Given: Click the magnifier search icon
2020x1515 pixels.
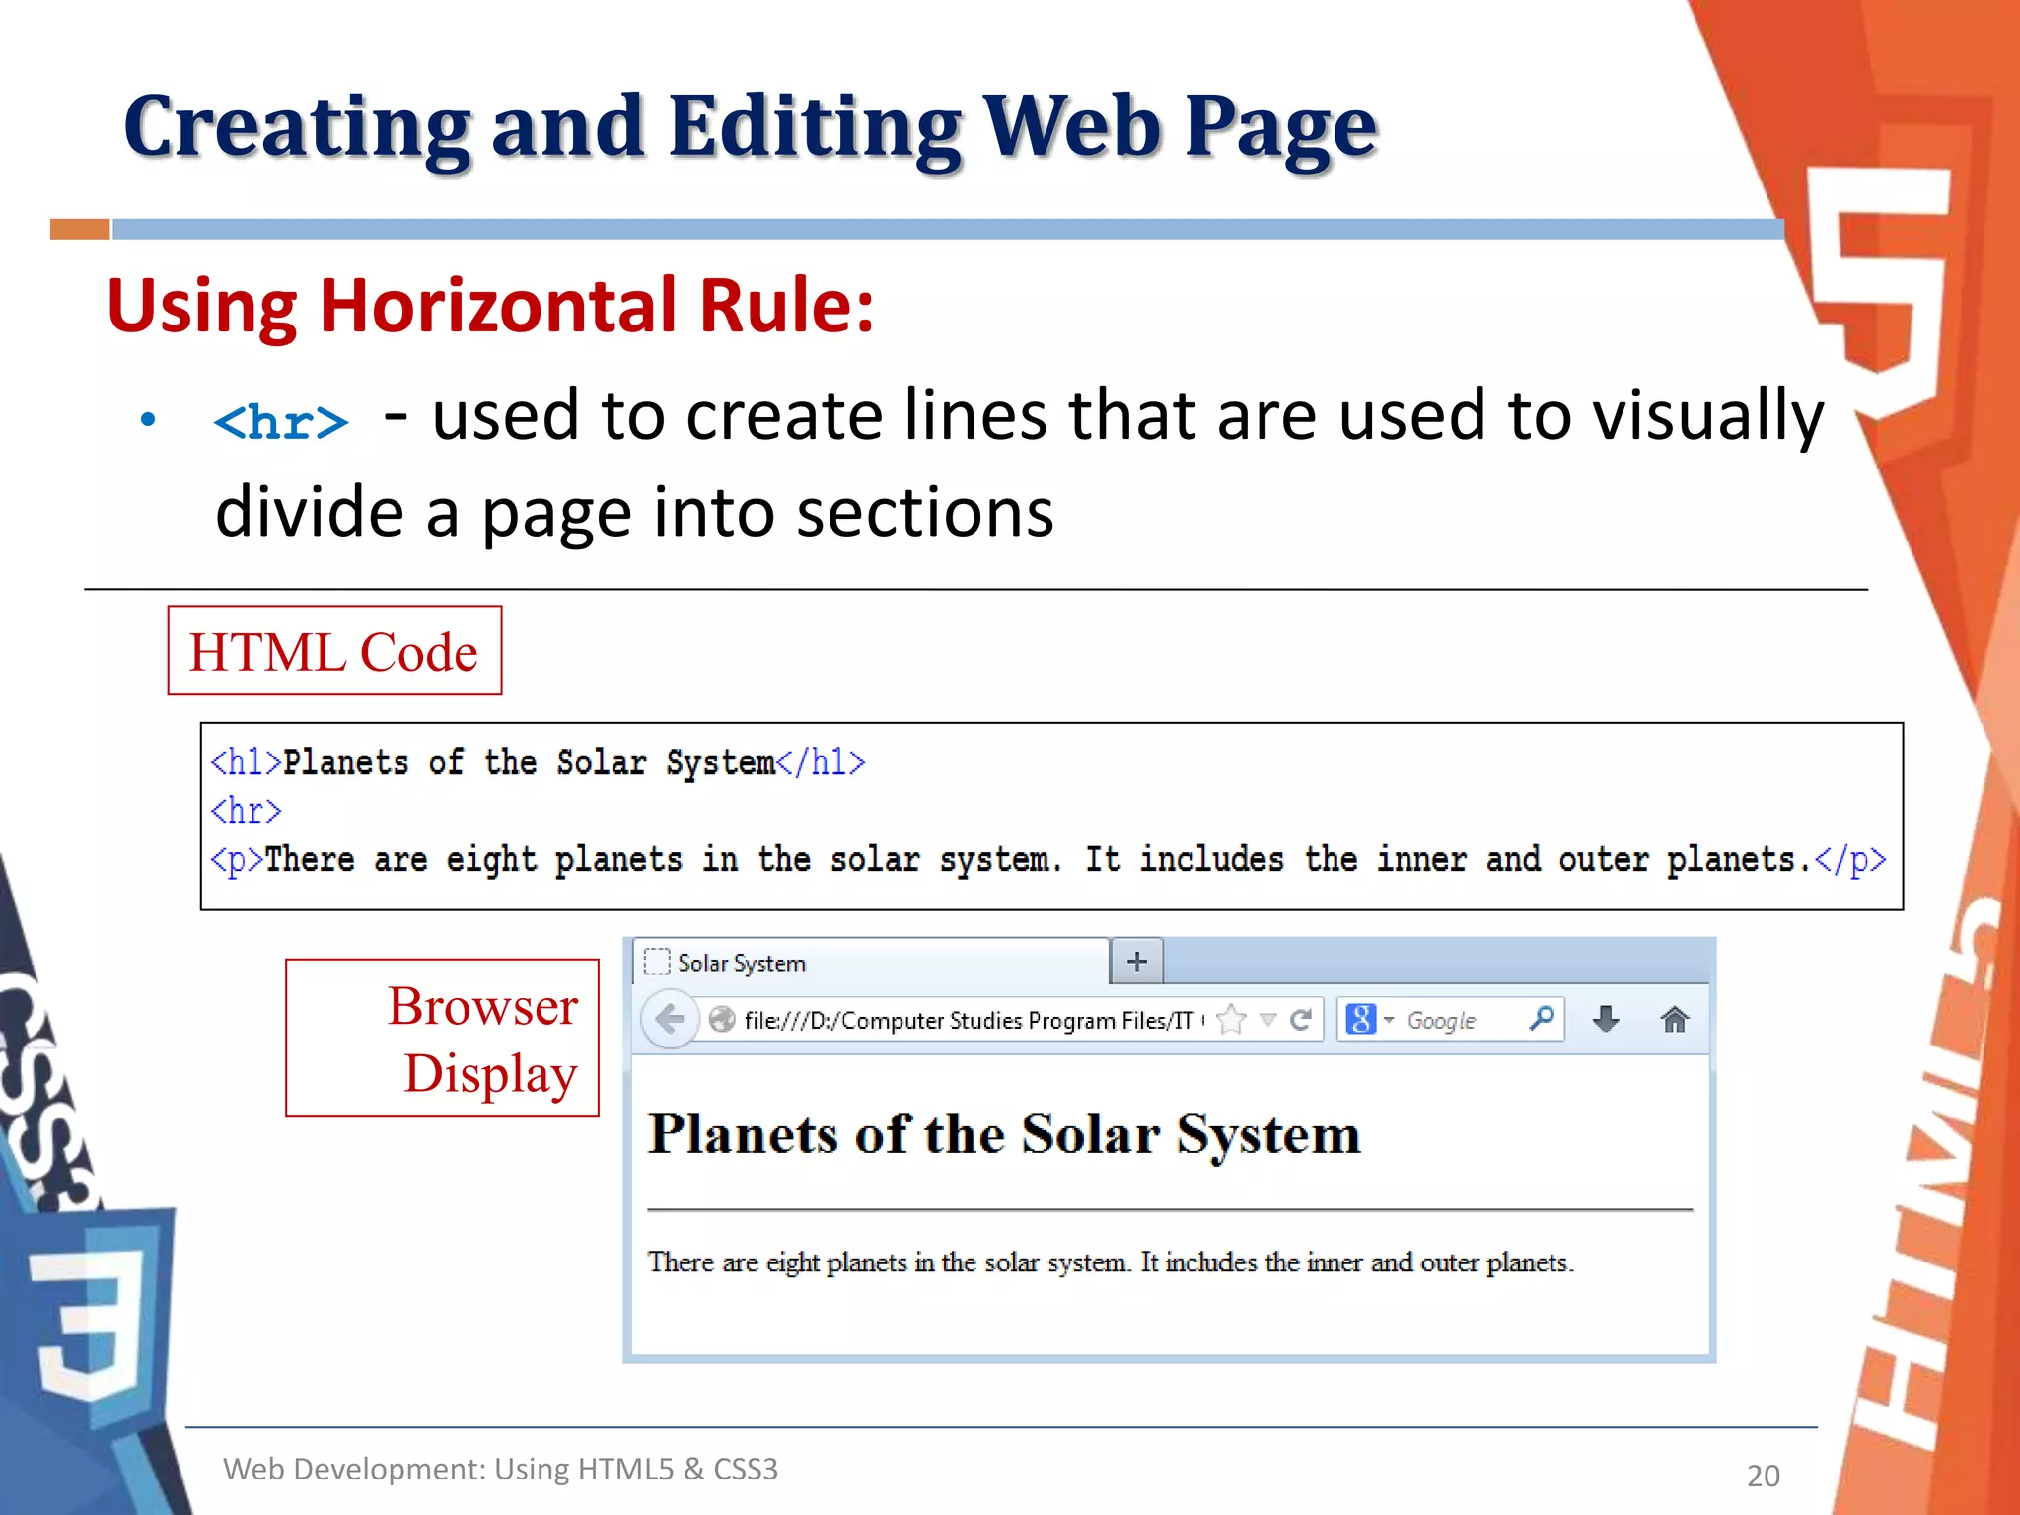Looking at the screenshot, I should [1541, 1018].
